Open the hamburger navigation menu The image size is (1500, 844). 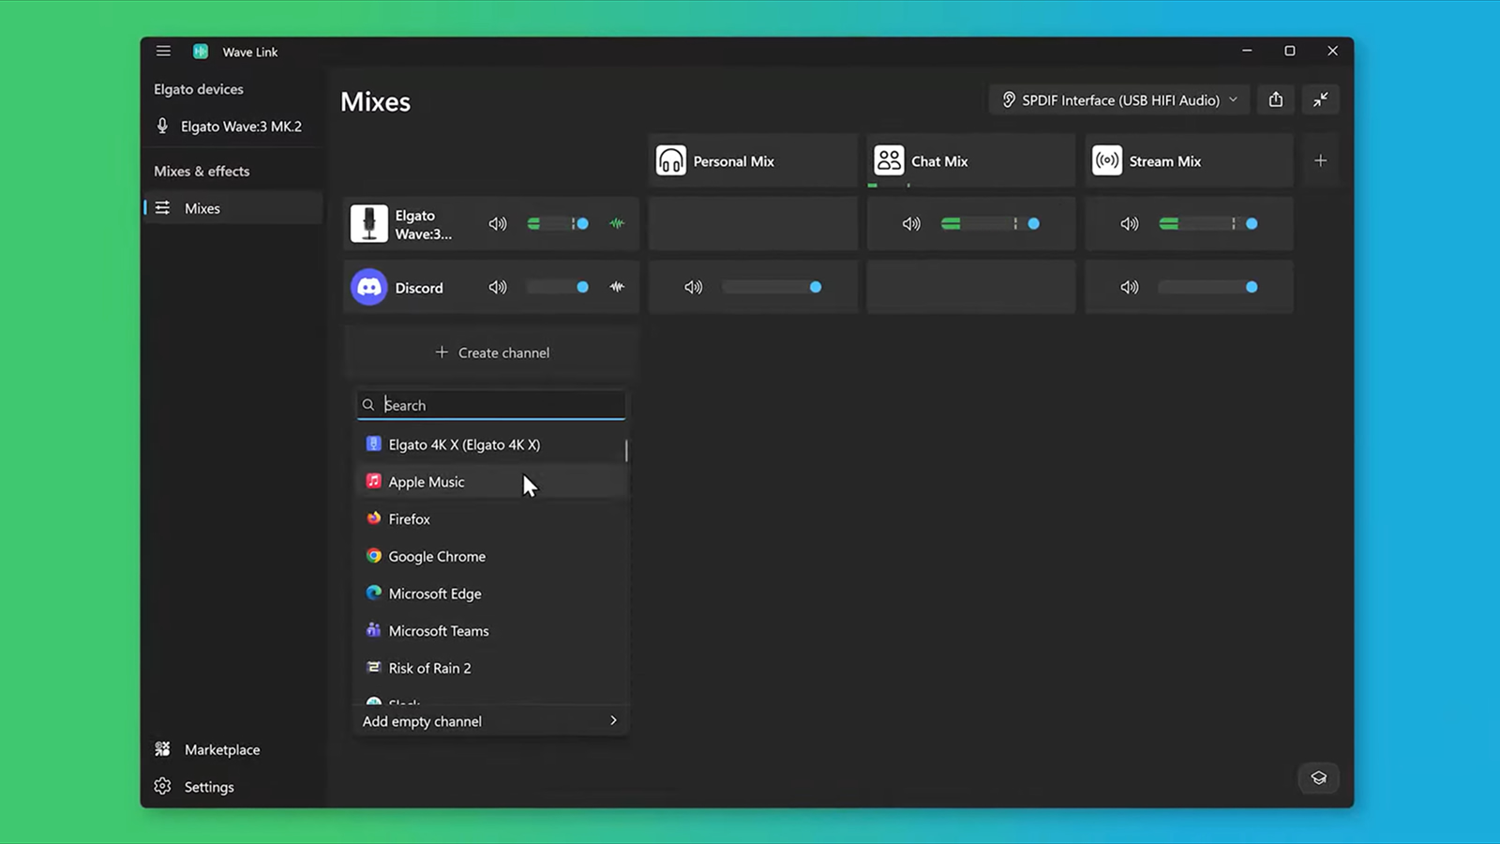click(163, 52)
